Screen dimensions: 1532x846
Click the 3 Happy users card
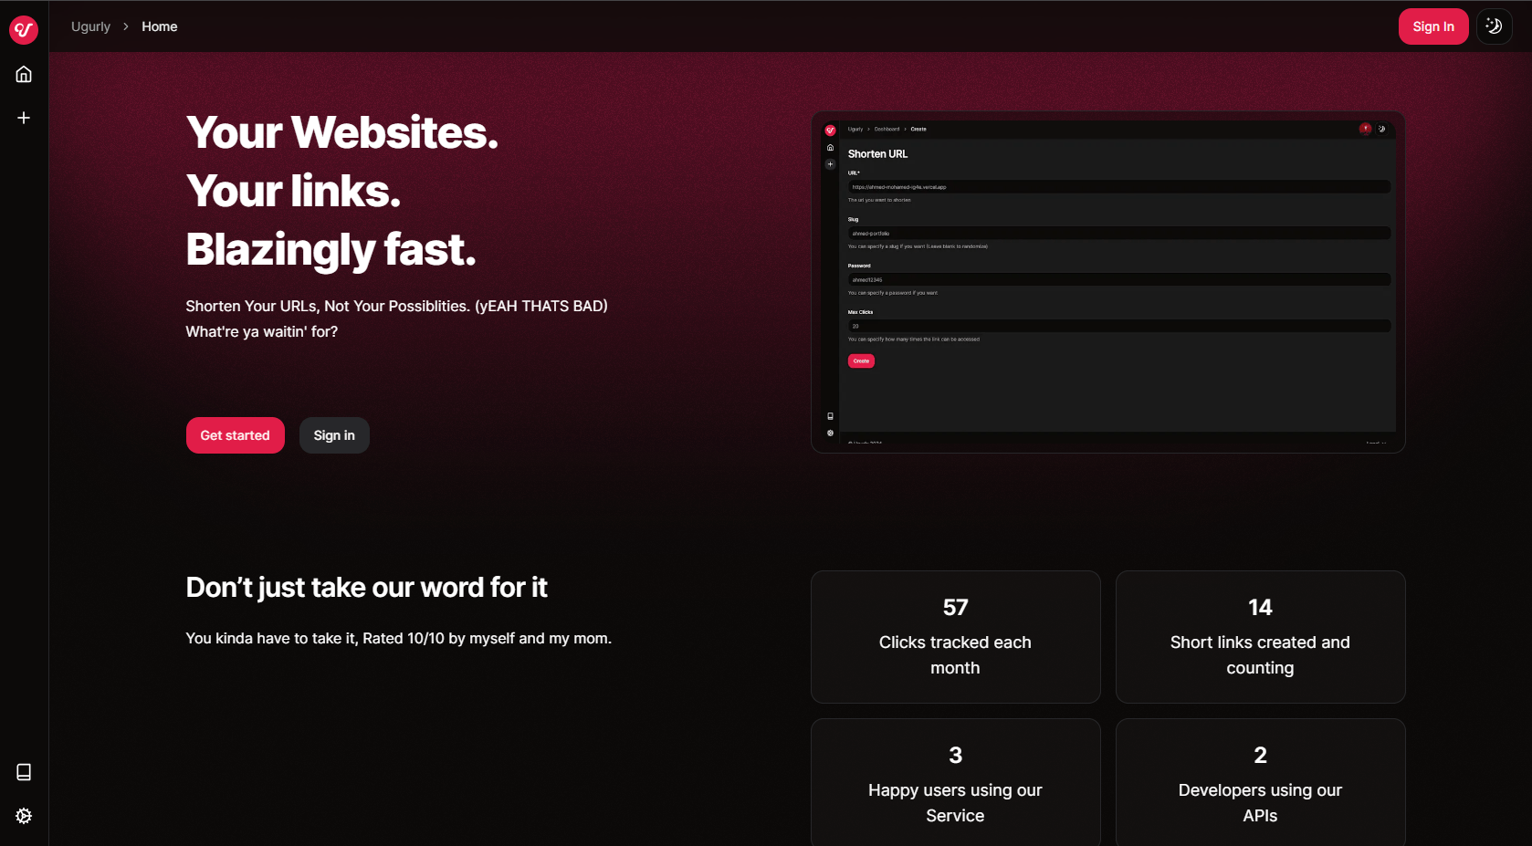955,783
